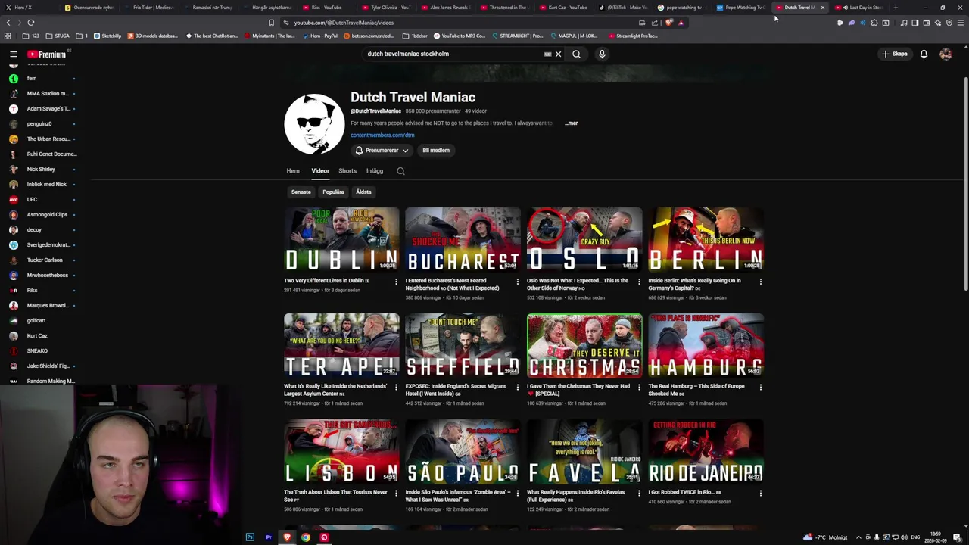Open Asmongold Clips channel in sidebar

click(42, 214)
